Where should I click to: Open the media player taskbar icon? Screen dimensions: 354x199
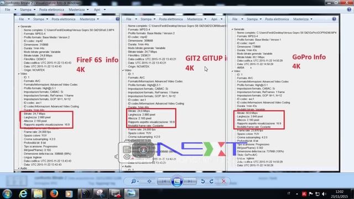coord(69,193)
